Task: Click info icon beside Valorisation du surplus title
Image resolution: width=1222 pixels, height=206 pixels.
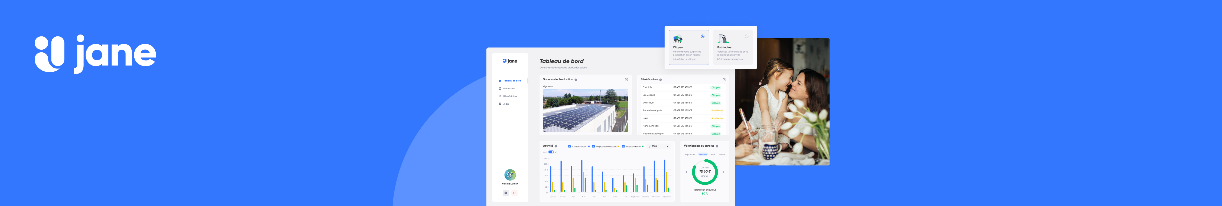Action: click(x=717, y=146)
